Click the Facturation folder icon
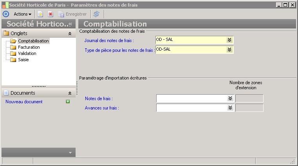The image size is (298, 166). point(13,47)
